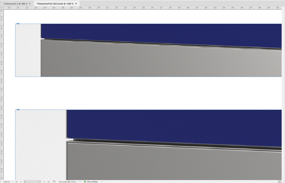
Task: Click the link badge on the bottom image frame
Action: point(18,109)
